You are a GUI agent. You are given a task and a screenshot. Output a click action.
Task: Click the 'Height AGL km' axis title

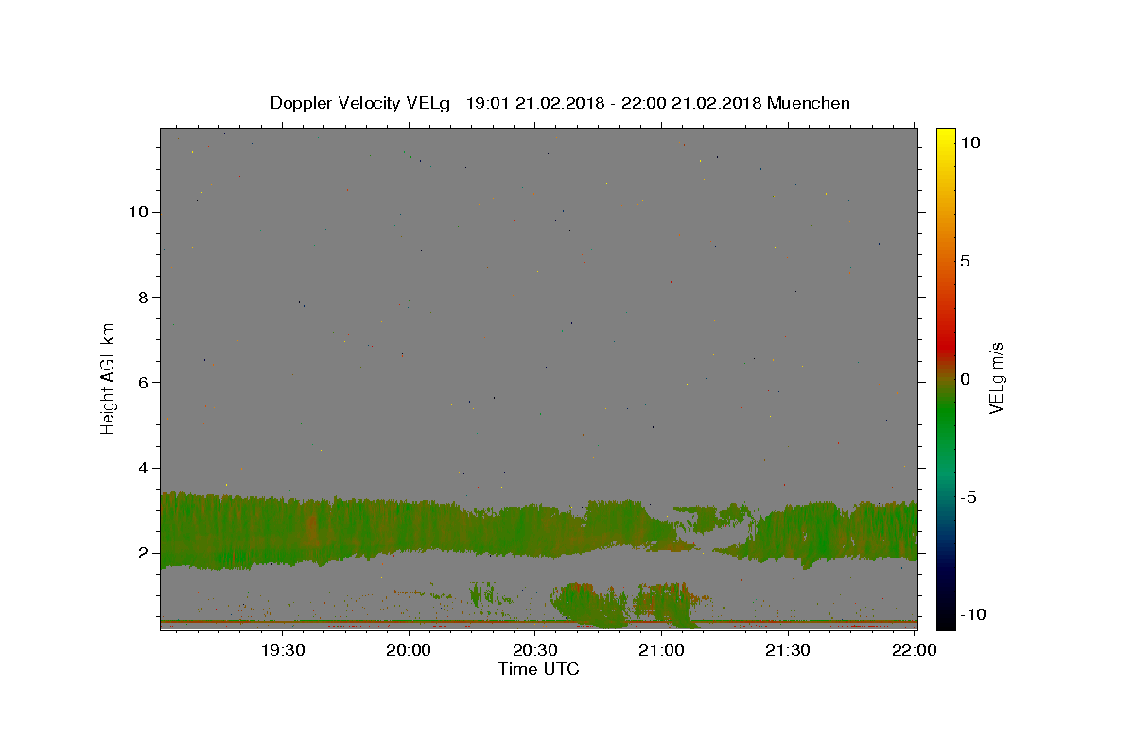(x=108, y=378)
